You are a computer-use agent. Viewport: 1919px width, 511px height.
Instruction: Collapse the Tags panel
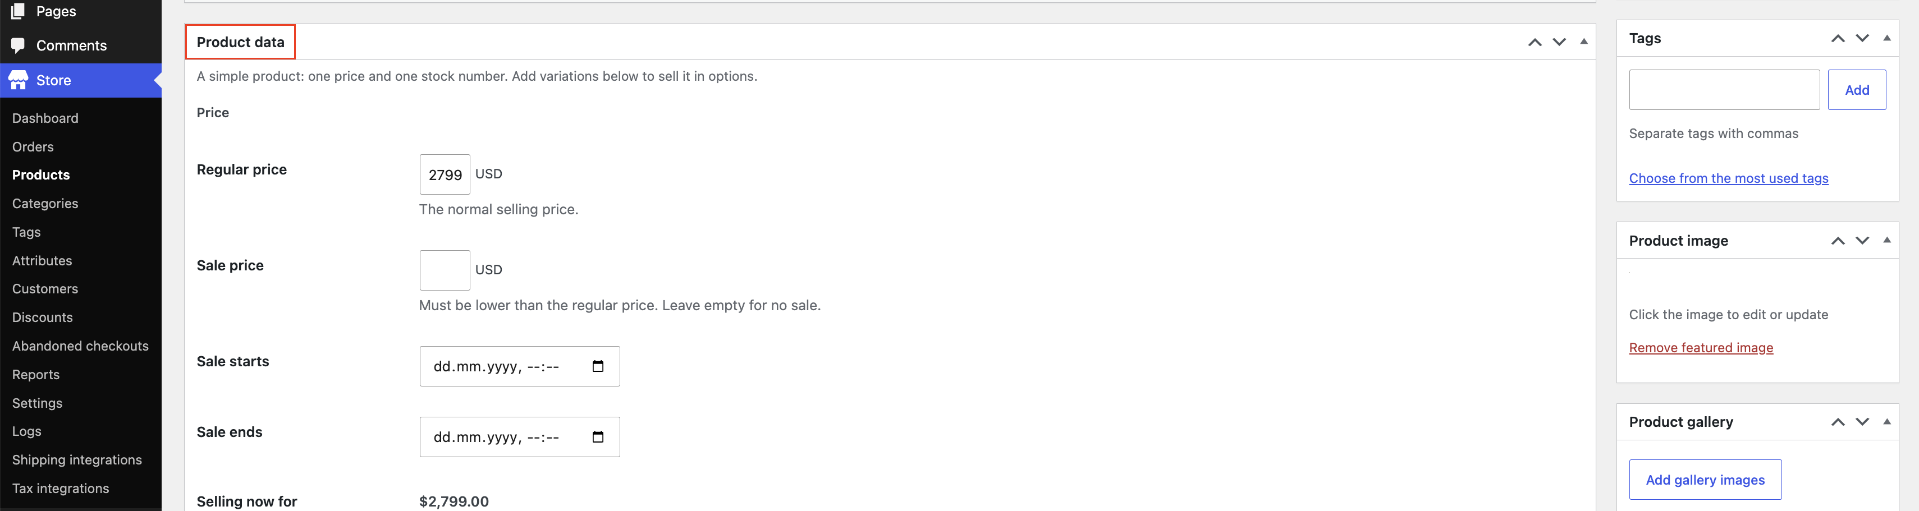[x=1887, y=38]
